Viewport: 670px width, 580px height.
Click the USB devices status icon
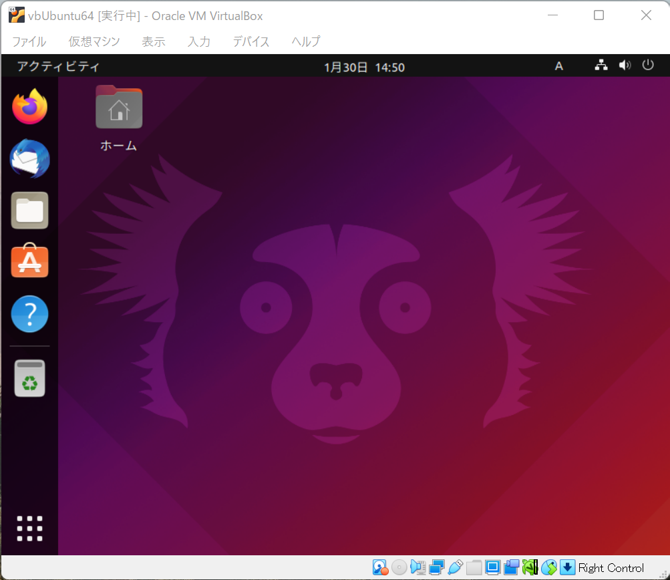pyautogui.click(x=456, y=567)
